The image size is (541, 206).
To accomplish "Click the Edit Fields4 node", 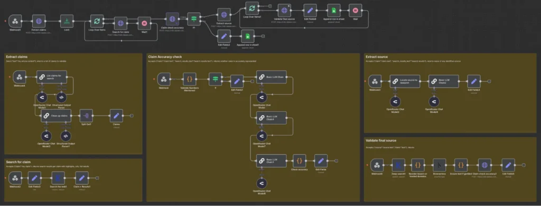I will (x=474, y=81).
